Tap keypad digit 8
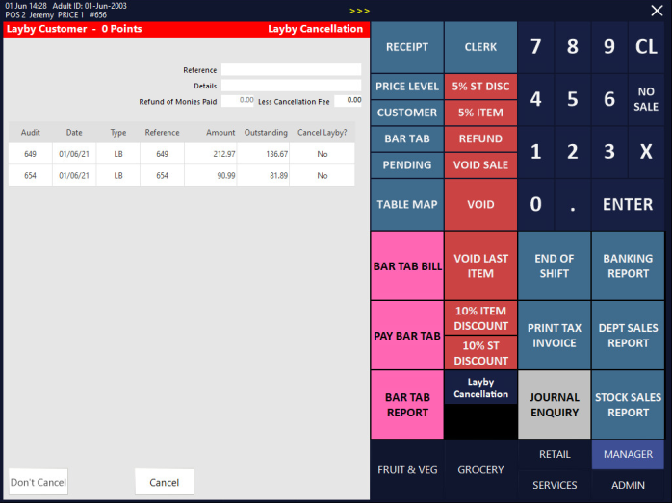The height and width of the screenshot is (503, 672). coord(573,47)
